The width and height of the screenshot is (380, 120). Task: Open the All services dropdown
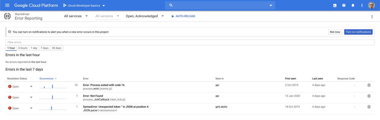click(76, 16)
